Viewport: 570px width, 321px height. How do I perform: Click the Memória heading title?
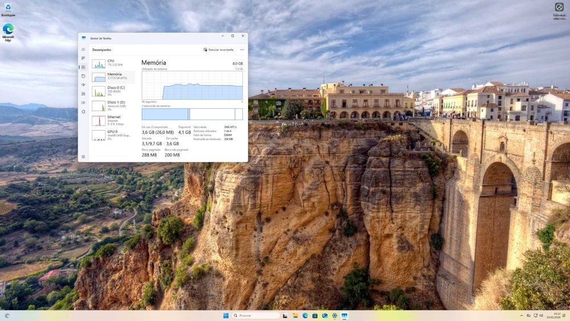point(154,63)
